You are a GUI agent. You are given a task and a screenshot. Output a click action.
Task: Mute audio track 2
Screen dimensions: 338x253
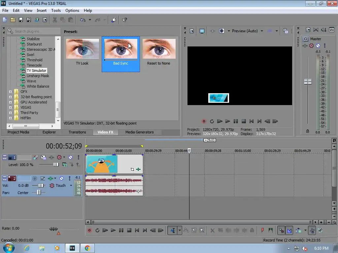[62, 178]
